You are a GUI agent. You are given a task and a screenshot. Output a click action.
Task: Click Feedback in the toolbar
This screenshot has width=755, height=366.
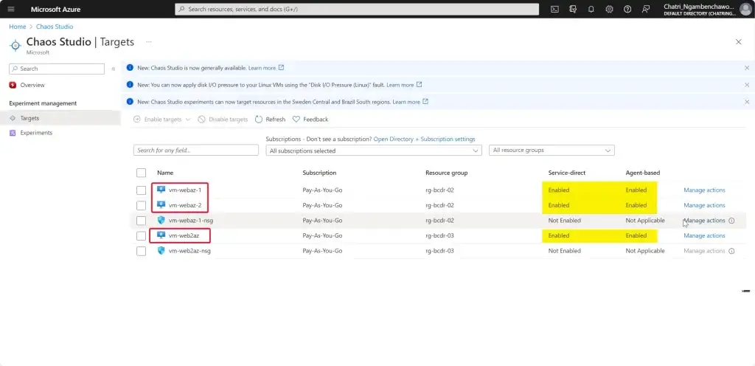tap(310, 120)
